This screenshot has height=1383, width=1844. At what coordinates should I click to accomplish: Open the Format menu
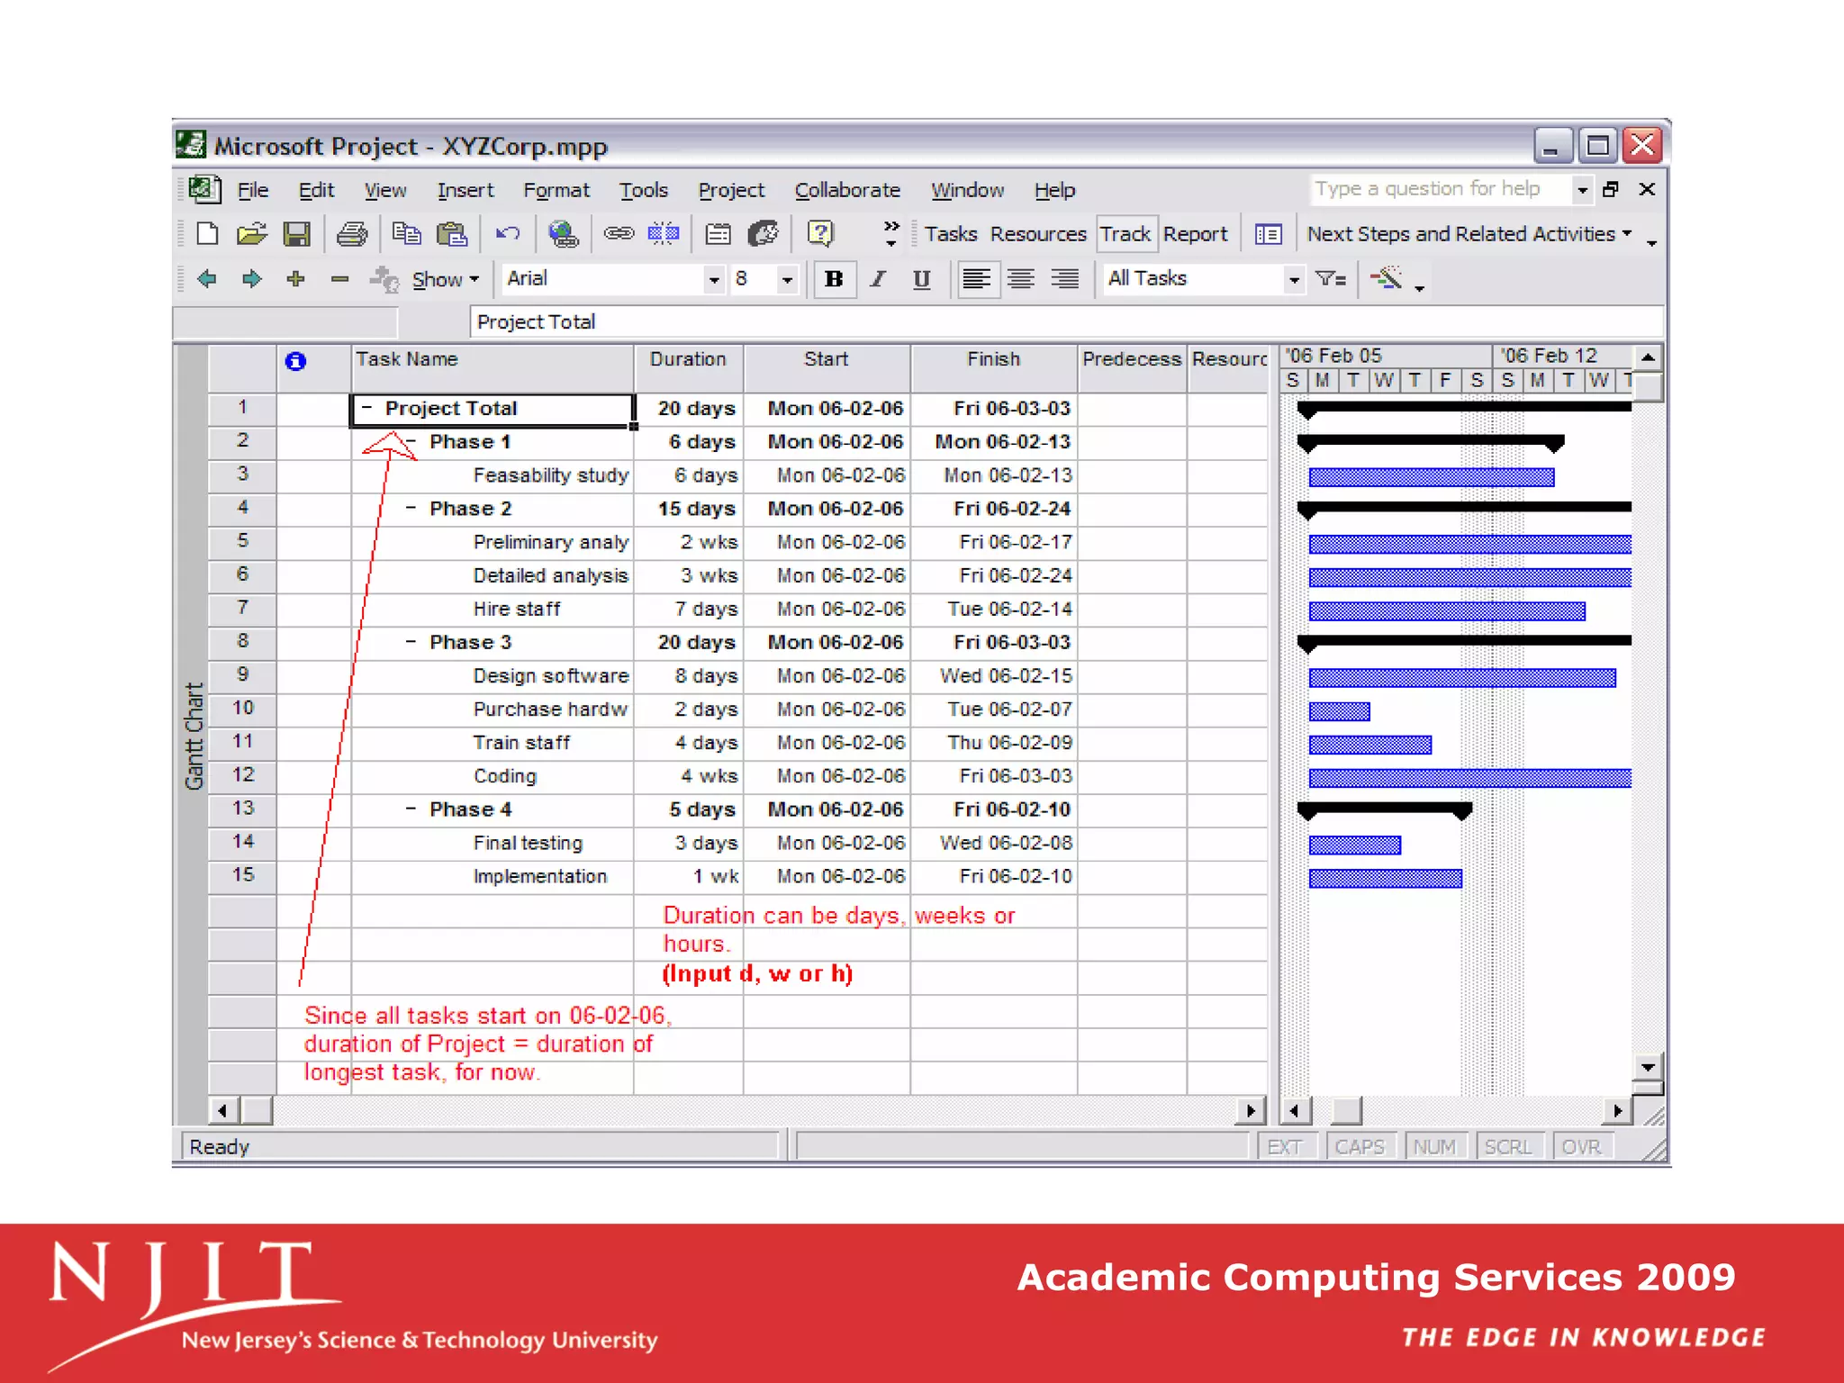click(556, 190)
